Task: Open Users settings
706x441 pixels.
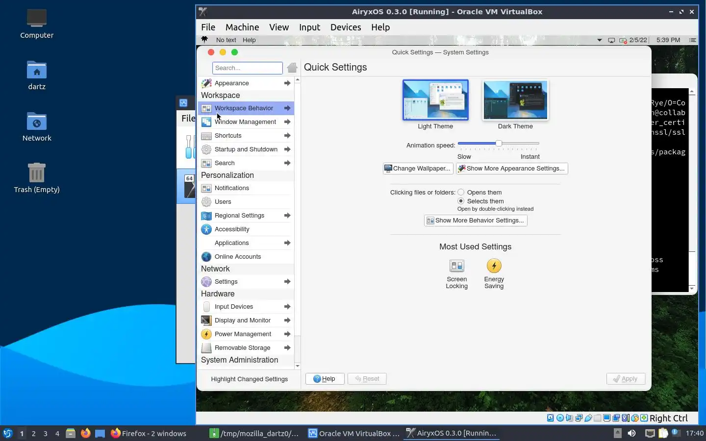Action: point(246,202)
